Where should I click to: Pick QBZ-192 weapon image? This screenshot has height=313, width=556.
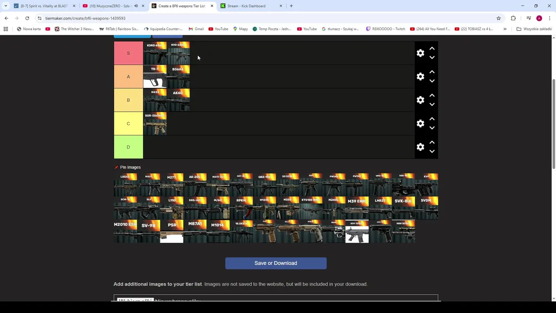pos(264,185)
